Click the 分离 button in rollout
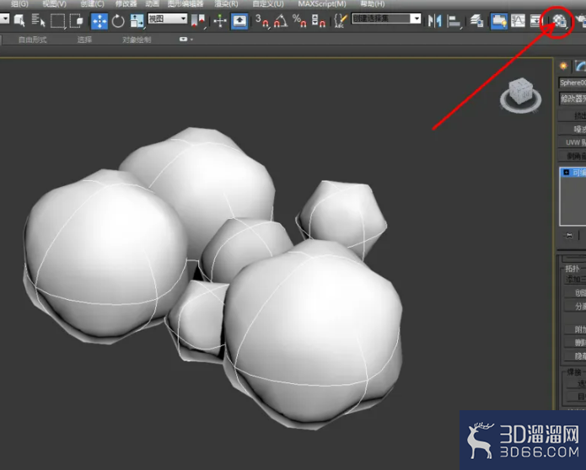586x470 pixels. coord(575,306)
